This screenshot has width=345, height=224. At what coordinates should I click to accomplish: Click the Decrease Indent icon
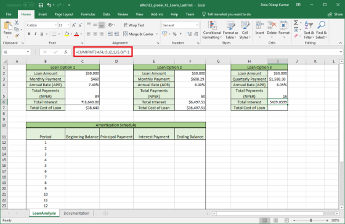tap(110, 34)
